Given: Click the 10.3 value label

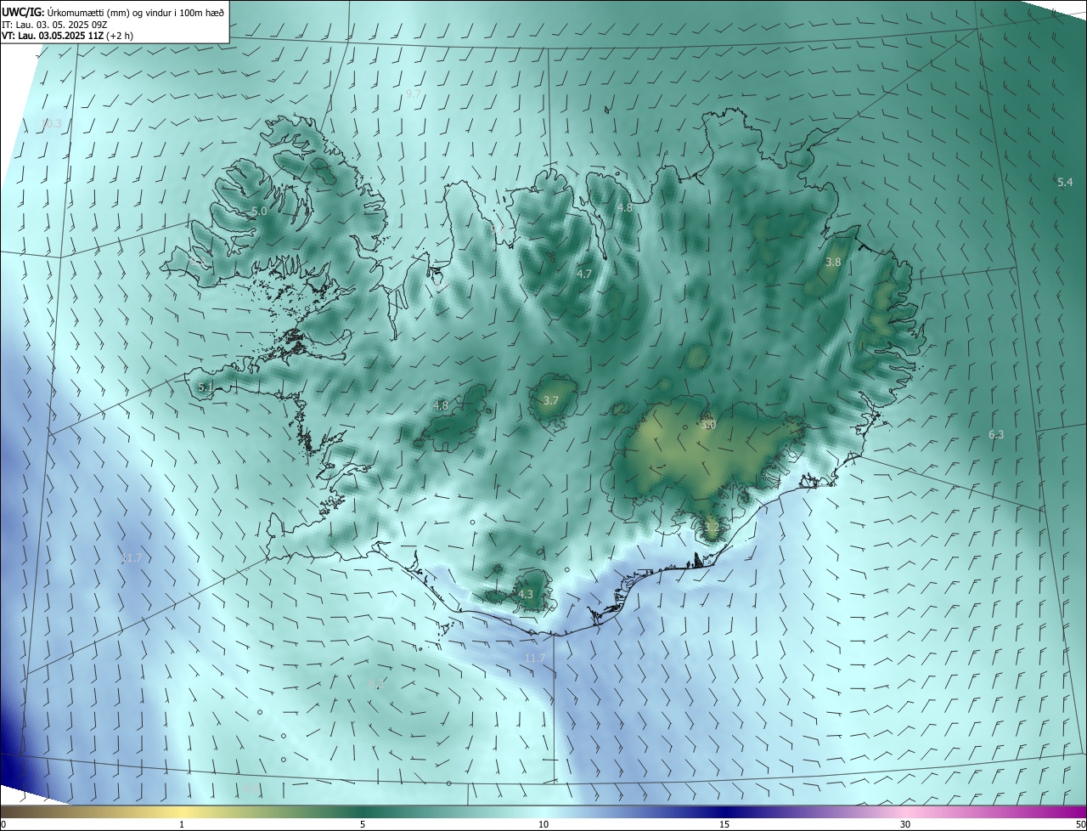Looking at the screenshot, I should (51, 124).
